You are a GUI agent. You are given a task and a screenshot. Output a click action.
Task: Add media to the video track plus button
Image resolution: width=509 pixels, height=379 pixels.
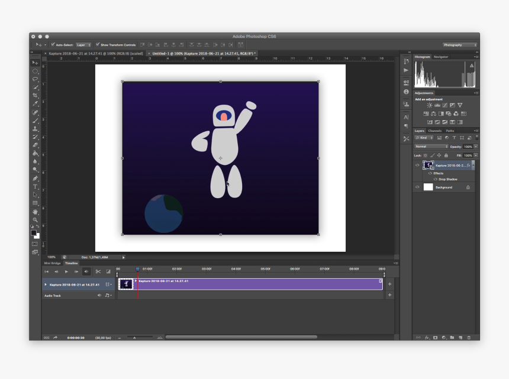click(x=390, y=284)
